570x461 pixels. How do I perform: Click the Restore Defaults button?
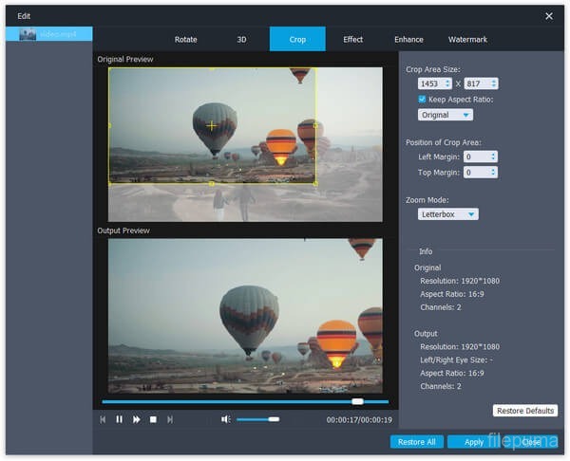point(525,411)
